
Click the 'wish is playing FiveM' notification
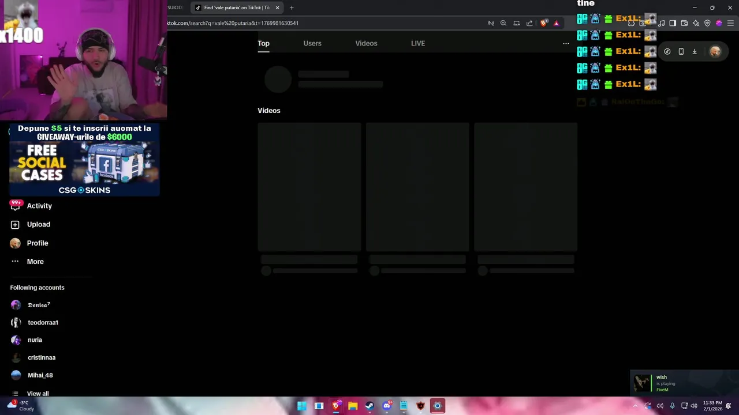pos(683,383)
